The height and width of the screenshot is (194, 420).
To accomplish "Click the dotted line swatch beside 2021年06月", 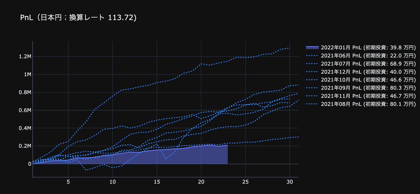I will [x=312, y=56].
